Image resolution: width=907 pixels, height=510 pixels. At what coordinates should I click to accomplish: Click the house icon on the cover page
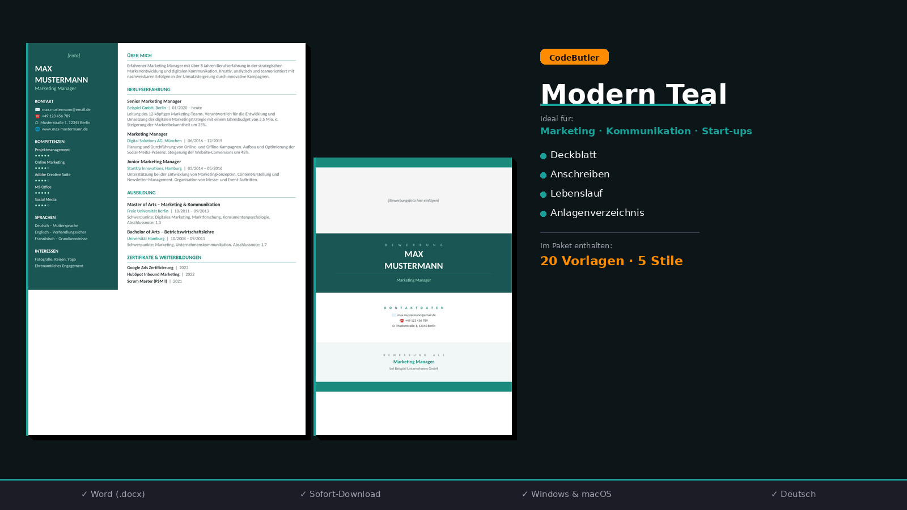click(x=393, y=326)
